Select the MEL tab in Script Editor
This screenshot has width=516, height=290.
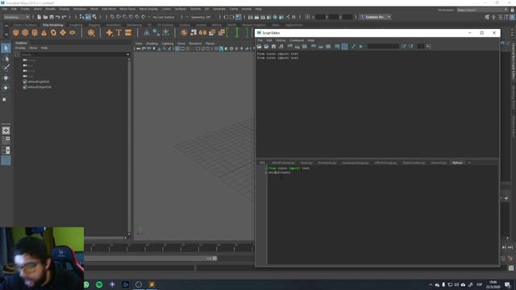click(262, 163)
